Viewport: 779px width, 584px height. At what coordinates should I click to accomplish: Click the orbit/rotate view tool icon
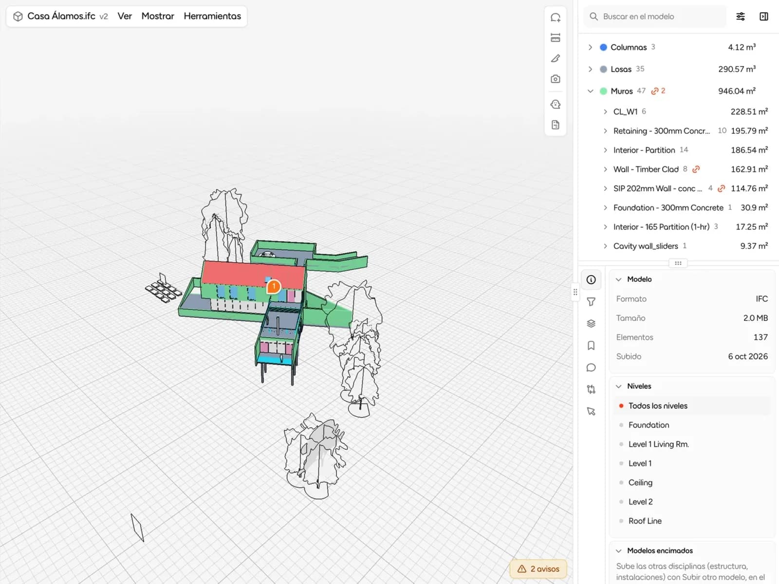(x=555, y=18)
